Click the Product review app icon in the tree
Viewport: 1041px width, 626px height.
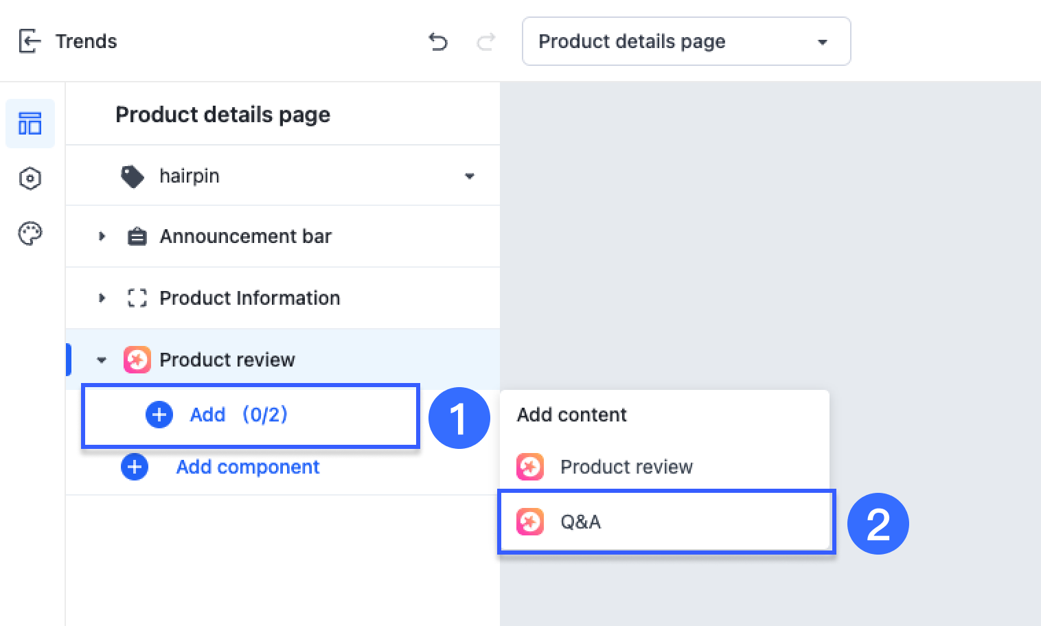click(137, 359)
